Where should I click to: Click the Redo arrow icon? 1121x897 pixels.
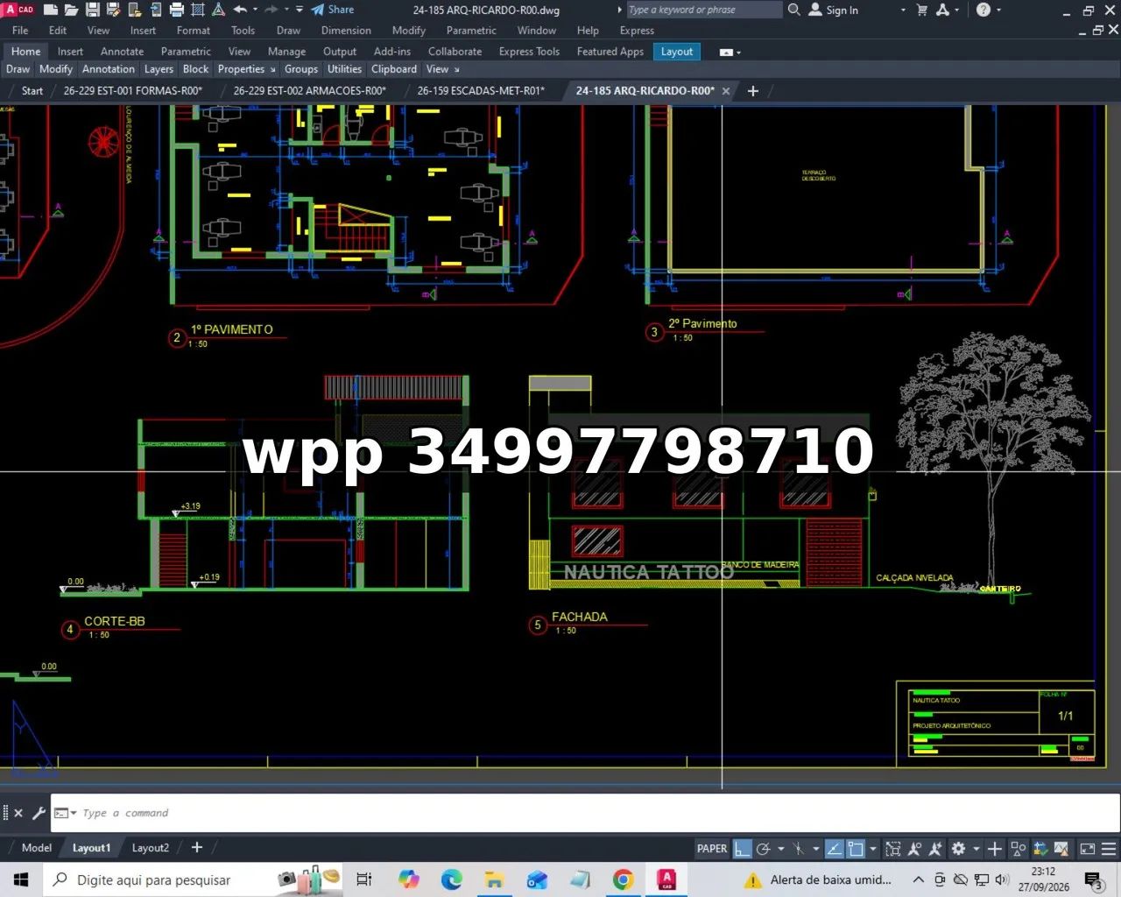[x=271, y=10]
